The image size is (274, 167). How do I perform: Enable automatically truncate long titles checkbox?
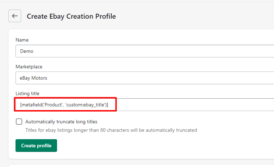tap(19, 122)
